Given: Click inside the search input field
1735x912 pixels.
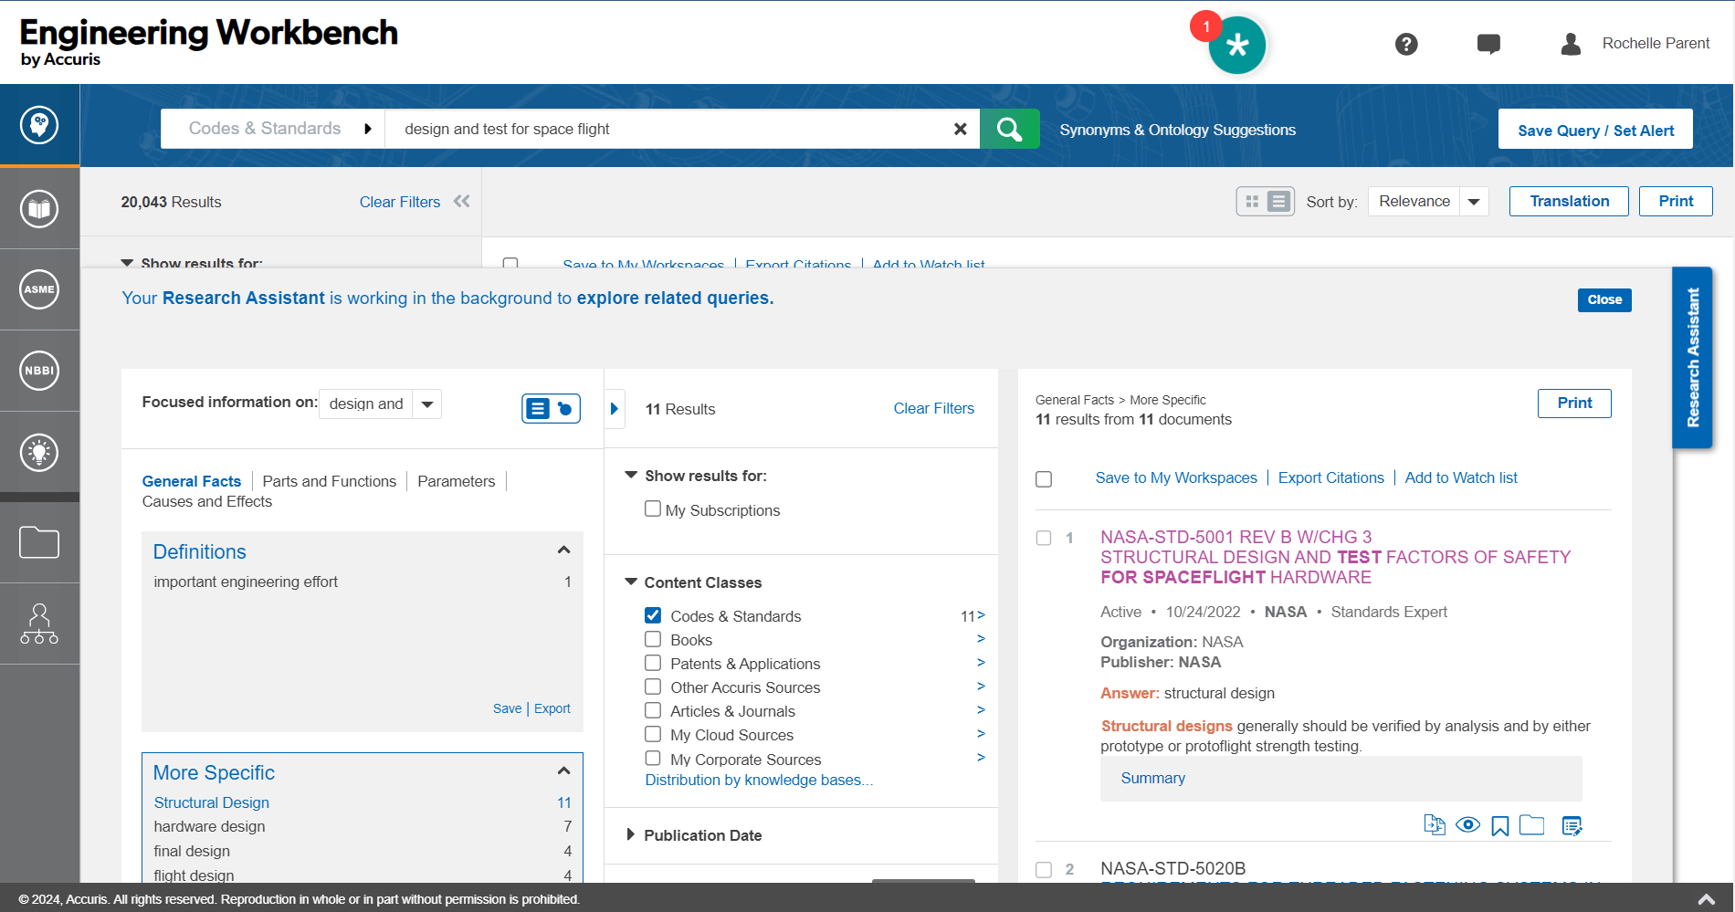Looking at the screenshot, I should 676,129.
